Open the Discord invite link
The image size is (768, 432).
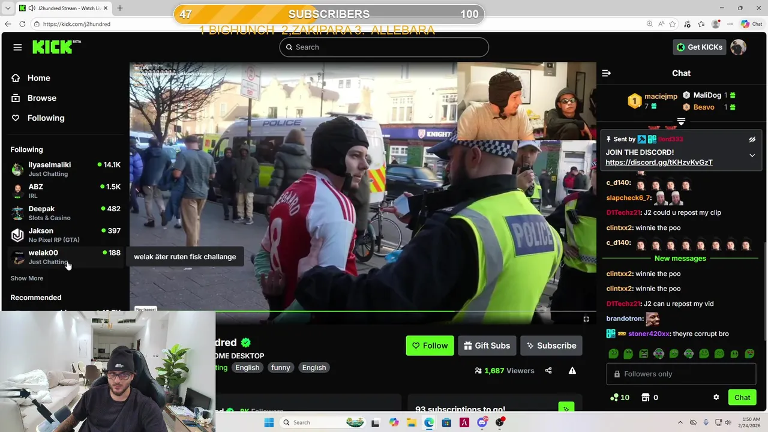[659, 163]
